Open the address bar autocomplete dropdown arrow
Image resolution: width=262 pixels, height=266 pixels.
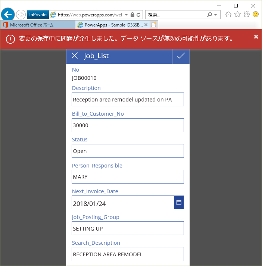126,15
